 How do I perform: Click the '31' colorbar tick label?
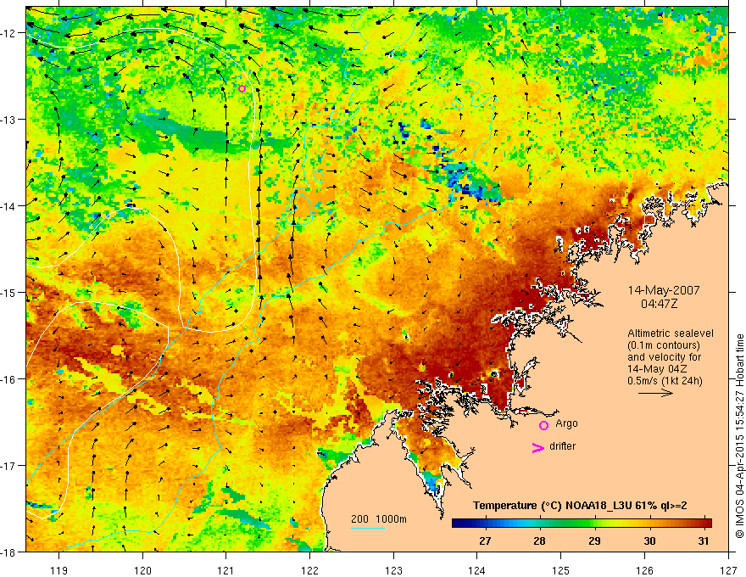[703, 541]
